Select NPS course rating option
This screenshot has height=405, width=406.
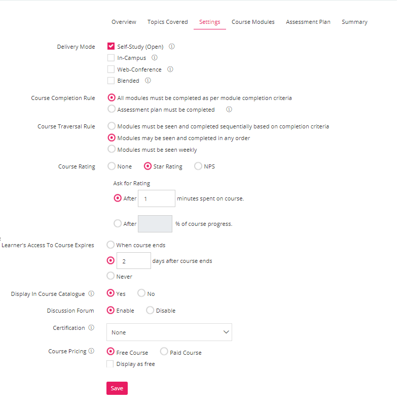198,166
